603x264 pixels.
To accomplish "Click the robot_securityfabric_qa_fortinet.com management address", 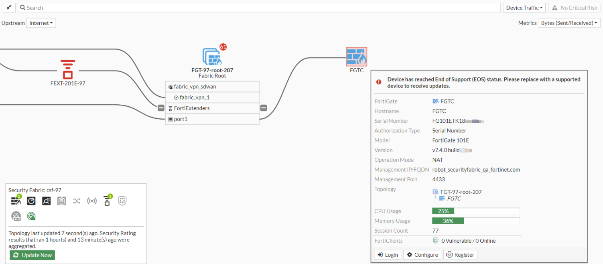I will [x=476, y=170].
